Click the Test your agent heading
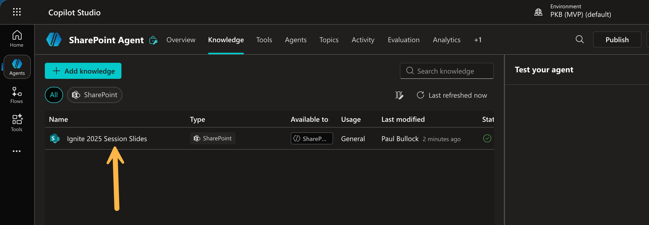 pos(544,70)
